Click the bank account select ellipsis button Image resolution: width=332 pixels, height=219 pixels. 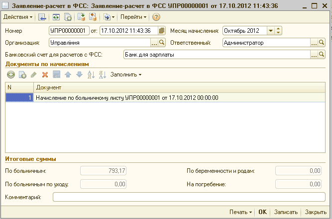pyautogui.click(x=314, y=55)
